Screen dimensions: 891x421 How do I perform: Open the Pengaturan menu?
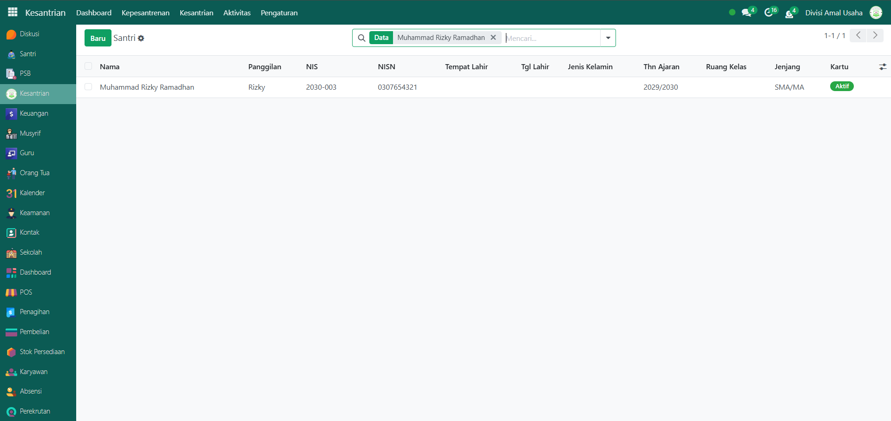(279, 13)
